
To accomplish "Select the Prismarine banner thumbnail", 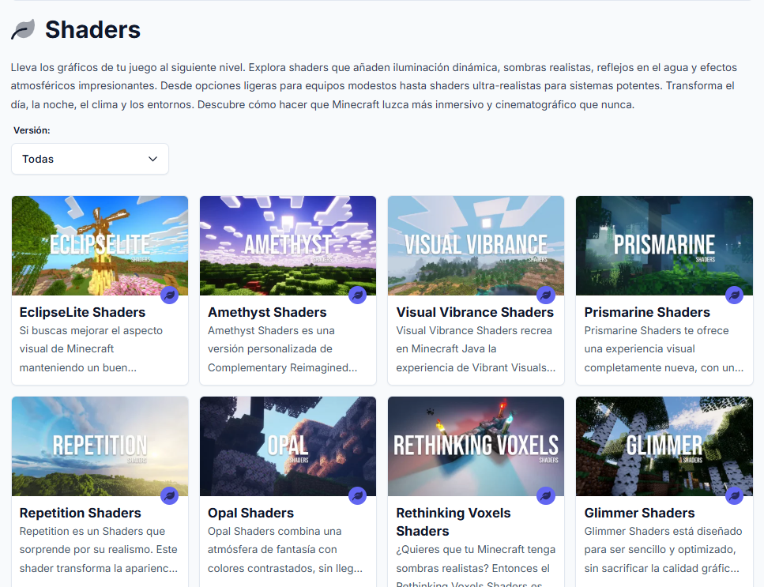I will tap(664, 246).
